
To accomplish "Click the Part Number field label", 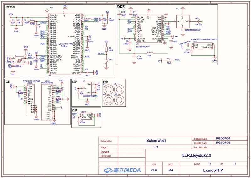I will click(x=200, y=147).
